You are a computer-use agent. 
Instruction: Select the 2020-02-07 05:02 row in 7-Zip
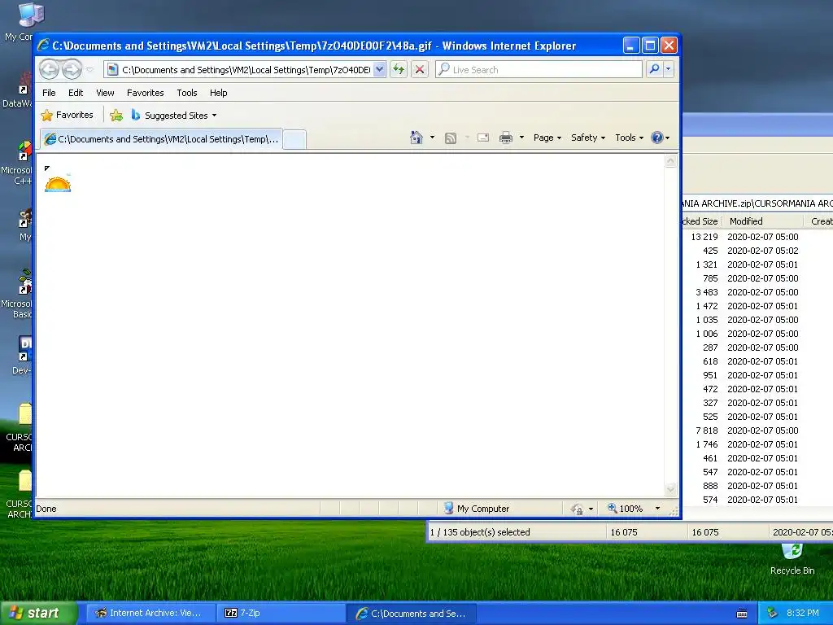[x=757, y=251]
